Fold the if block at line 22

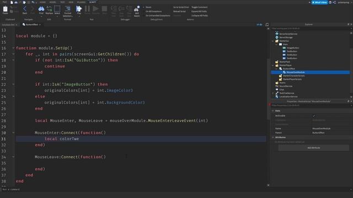pyautogui.click(x=13, y=84)
